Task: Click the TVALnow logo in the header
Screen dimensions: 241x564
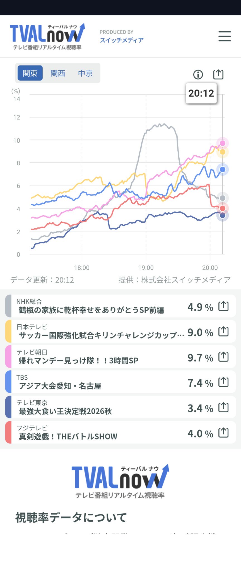Action: tap(47, 36)
